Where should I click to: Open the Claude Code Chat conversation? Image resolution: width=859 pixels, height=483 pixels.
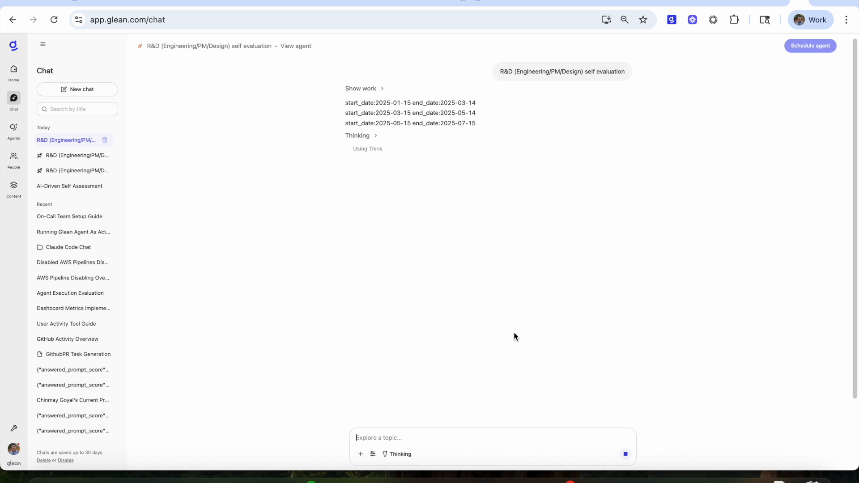pos(68,247)
